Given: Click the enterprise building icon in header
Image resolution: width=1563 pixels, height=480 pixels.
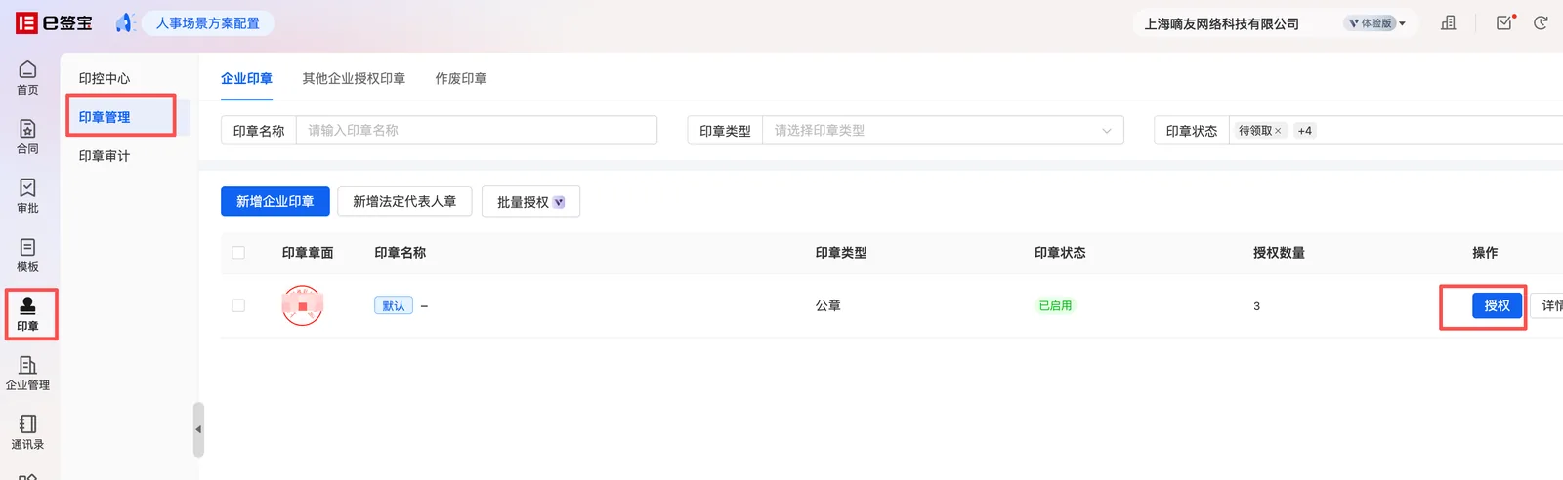Looking at the screenshot, I should [x=1449, y=22].
